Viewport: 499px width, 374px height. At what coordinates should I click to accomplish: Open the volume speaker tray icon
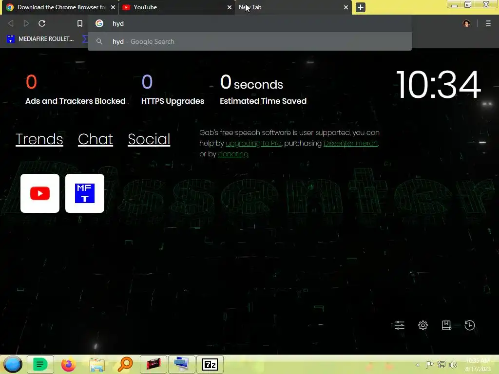point(453,364)
